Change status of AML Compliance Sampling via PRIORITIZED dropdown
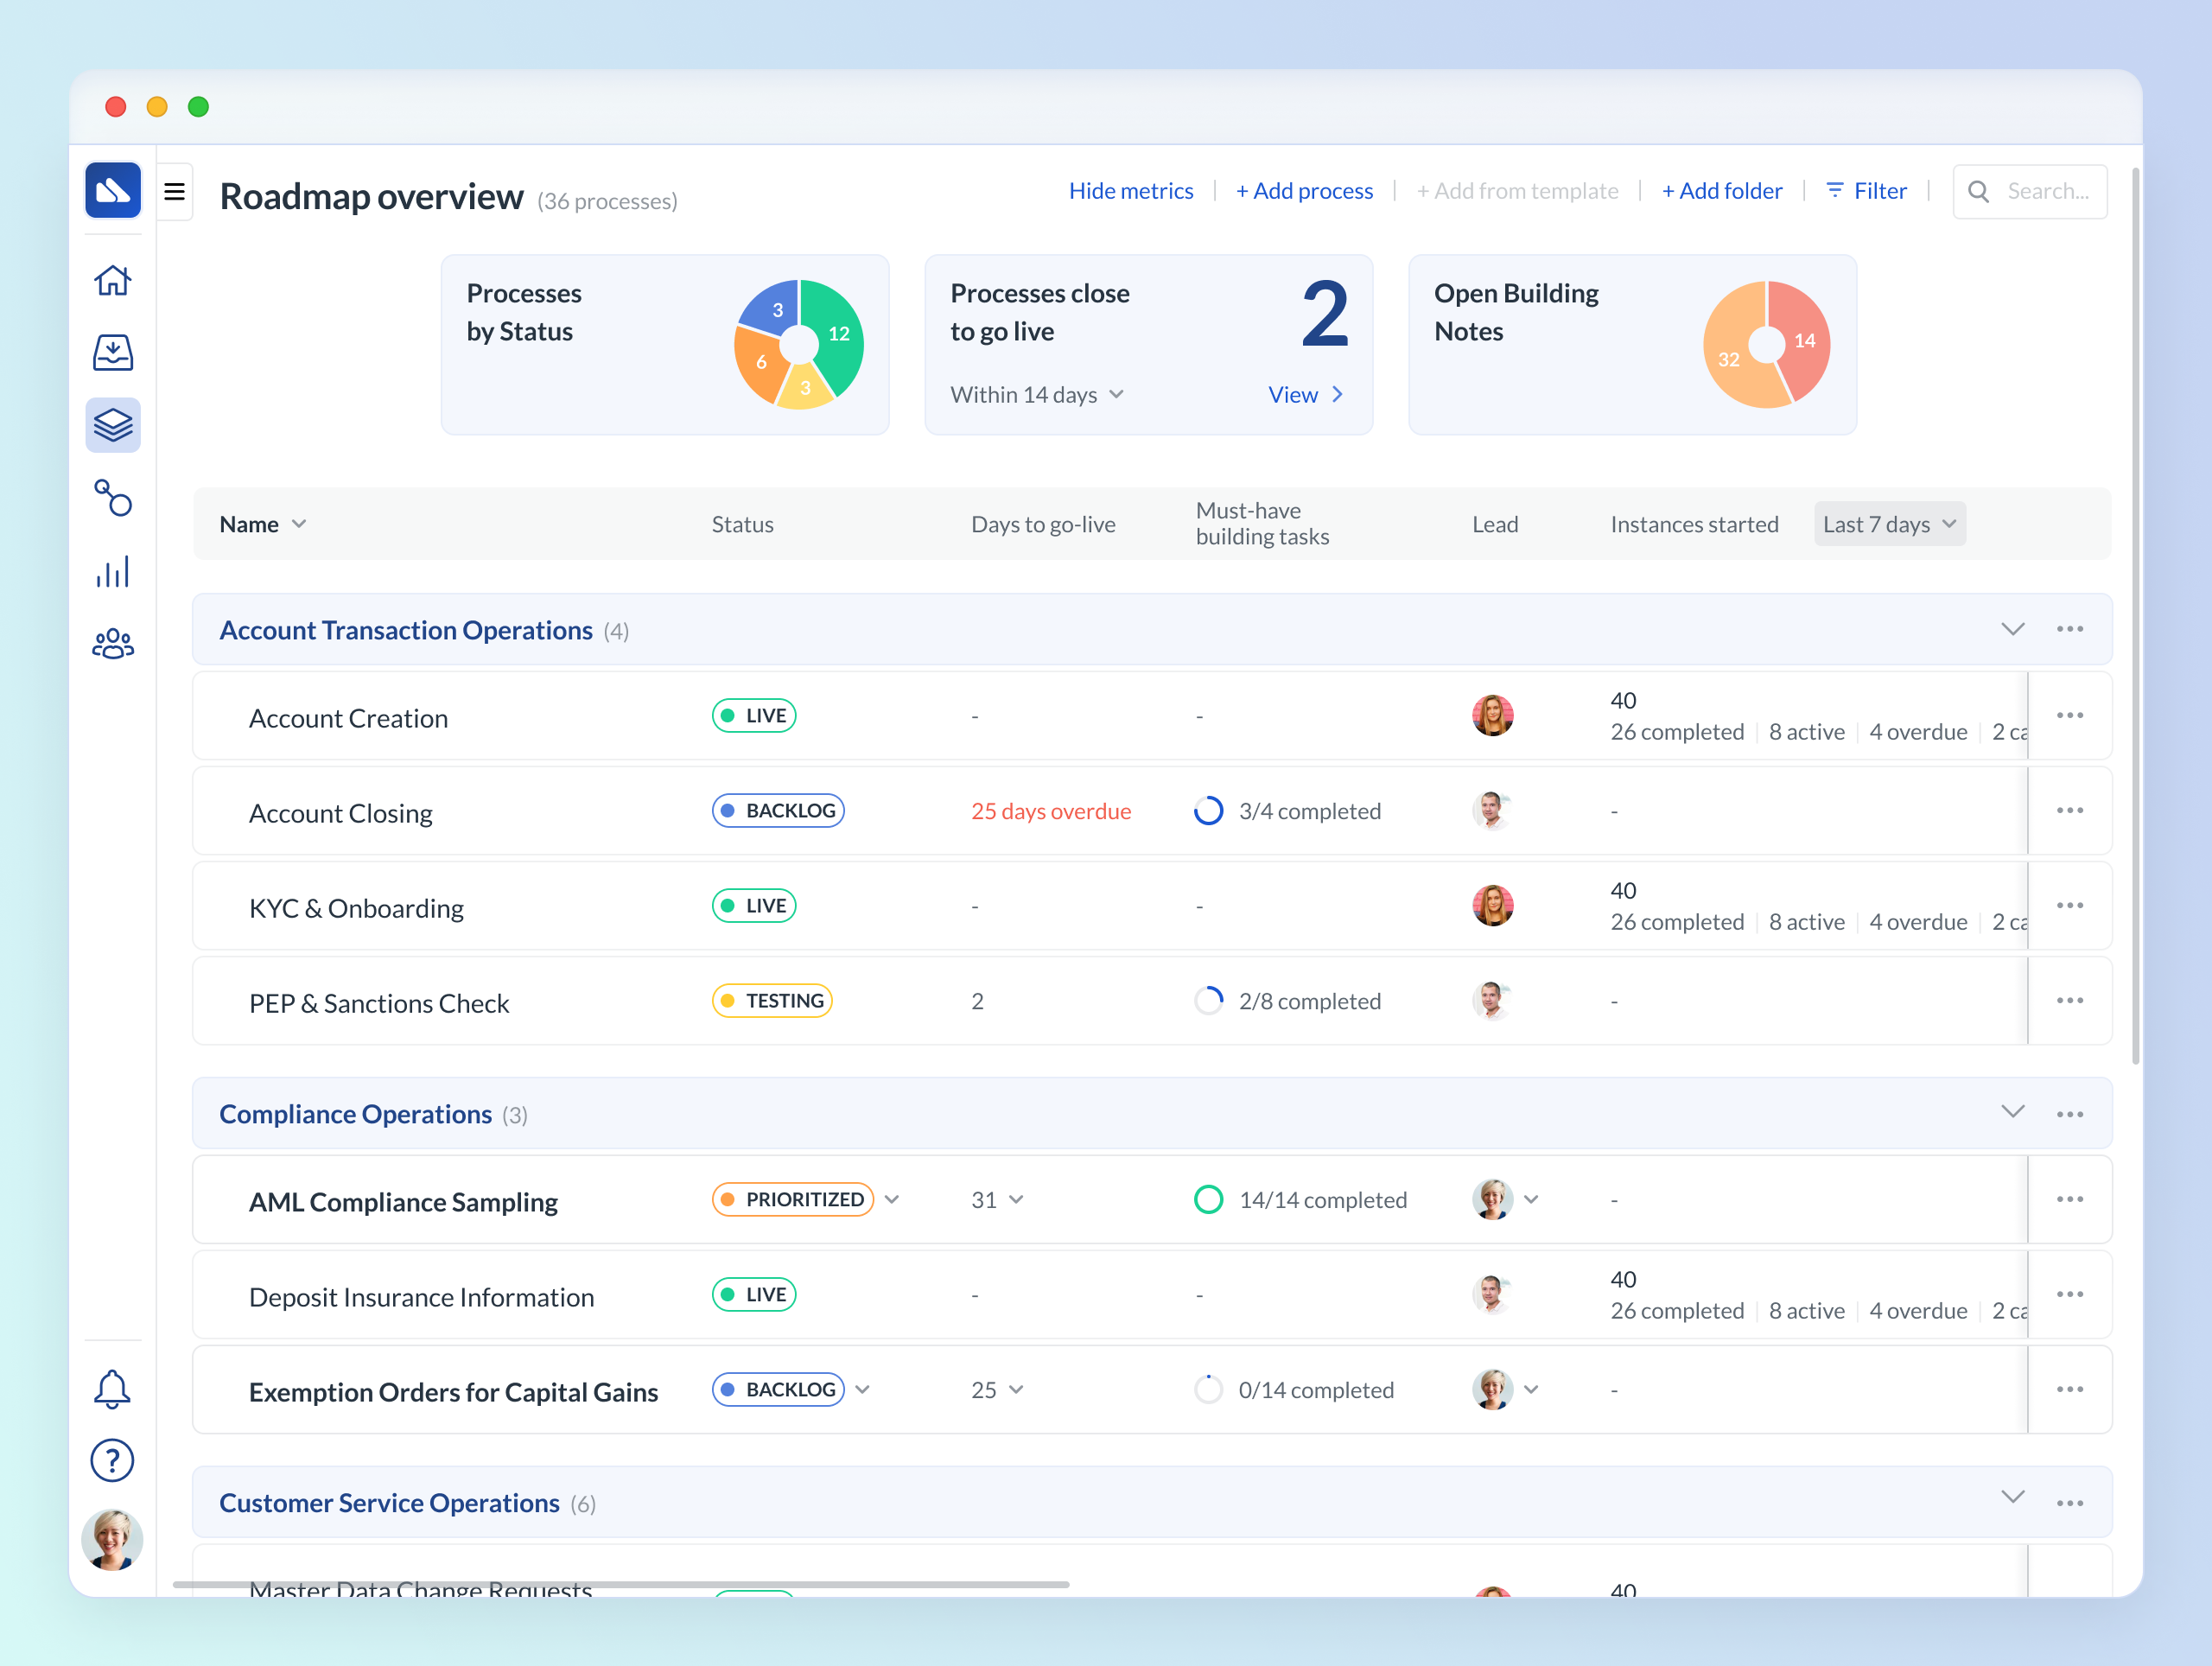The image size is (2212, 1666). coord(893,1199)
